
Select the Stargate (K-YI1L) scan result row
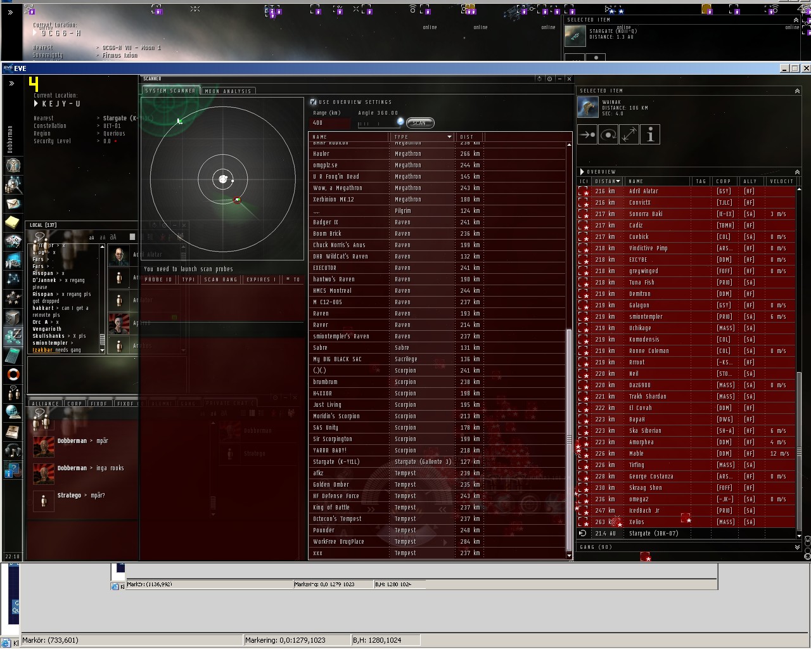[437, 461]
